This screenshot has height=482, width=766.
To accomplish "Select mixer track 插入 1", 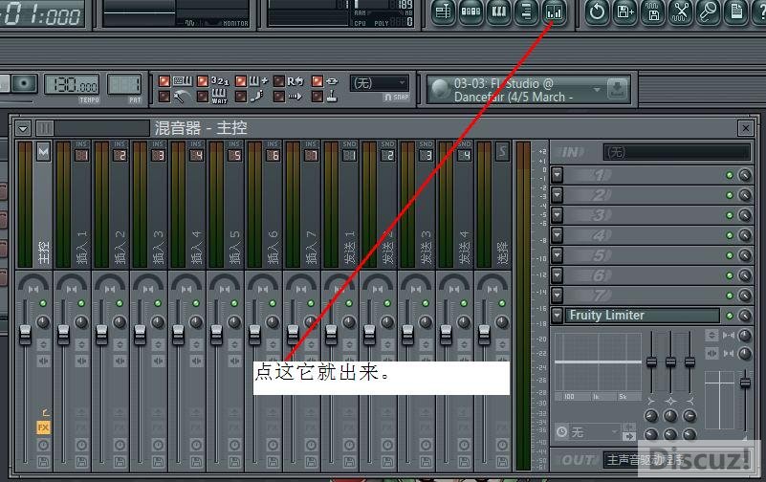I will [x=81, y=204].
